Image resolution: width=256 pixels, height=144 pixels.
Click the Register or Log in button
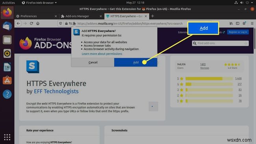tap(238, 32)
